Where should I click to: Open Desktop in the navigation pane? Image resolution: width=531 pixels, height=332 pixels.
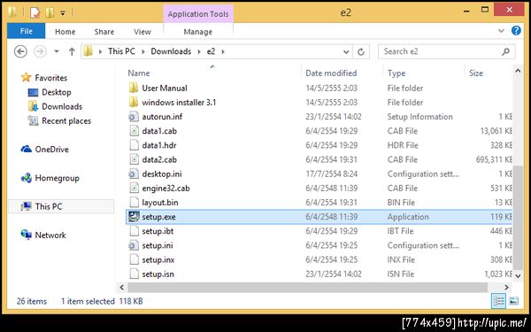pos(57,92)
